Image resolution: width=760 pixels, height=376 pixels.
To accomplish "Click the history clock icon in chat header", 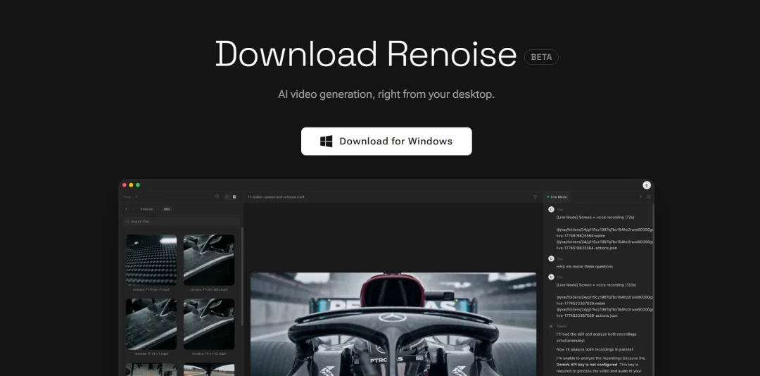I will point(649,197).
